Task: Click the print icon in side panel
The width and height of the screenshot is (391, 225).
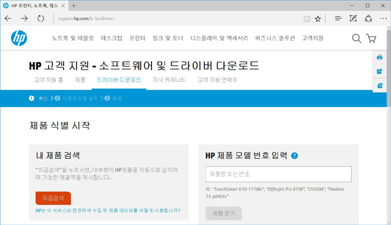Action: click(x=379, y=57)
